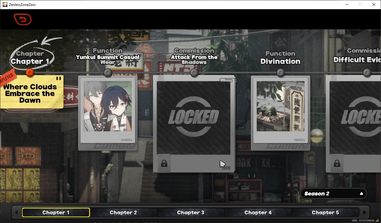The height and width of the screenshot is (223, 381).
Task: Select the red Chapter 1 timeline node
Action: pyautogui.click(x=30, y=72)
